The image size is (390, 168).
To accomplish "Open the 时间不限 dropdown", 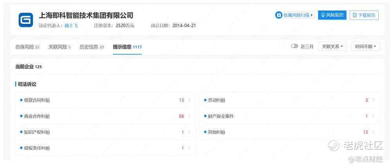I will [x=366, y=46].
